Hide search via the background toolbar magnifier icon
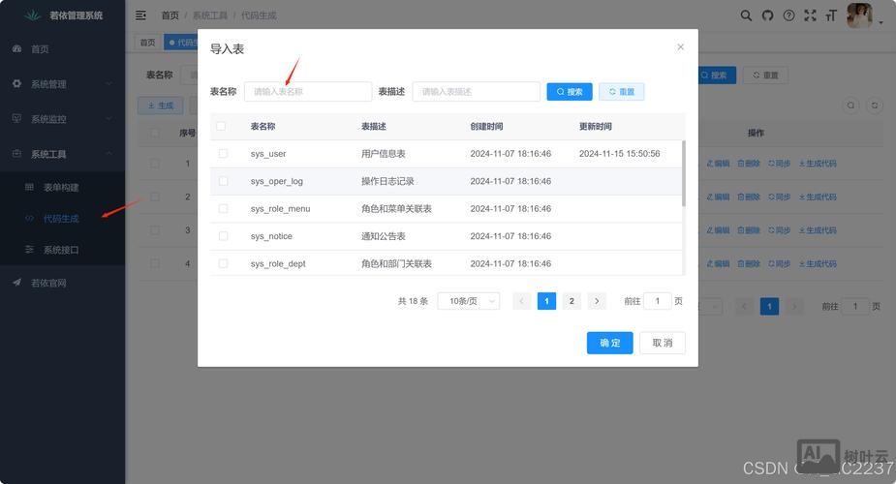 [x=850, y=105]
